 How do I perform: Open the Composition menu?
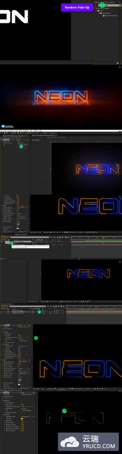[10, 131]
